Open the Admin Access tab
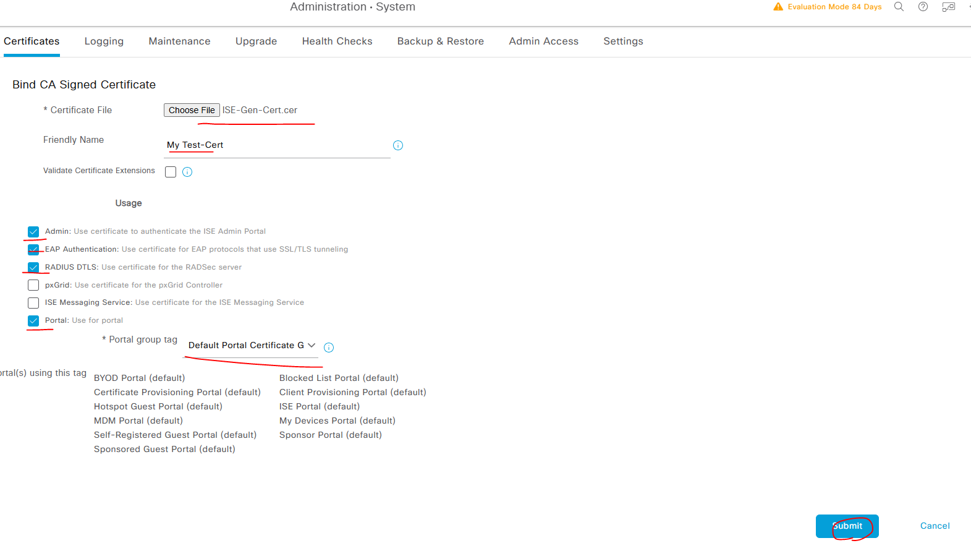Screen dimensions: 971x551 544,41
